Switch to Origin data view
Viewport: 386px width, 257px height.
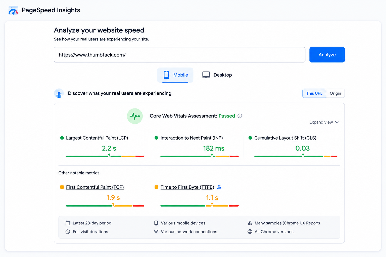click(x=335, y=93)
